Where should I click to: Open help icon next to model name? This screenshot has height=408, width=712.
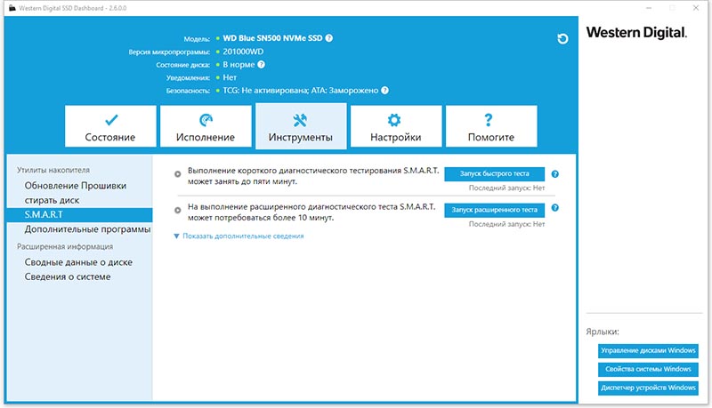328,38
